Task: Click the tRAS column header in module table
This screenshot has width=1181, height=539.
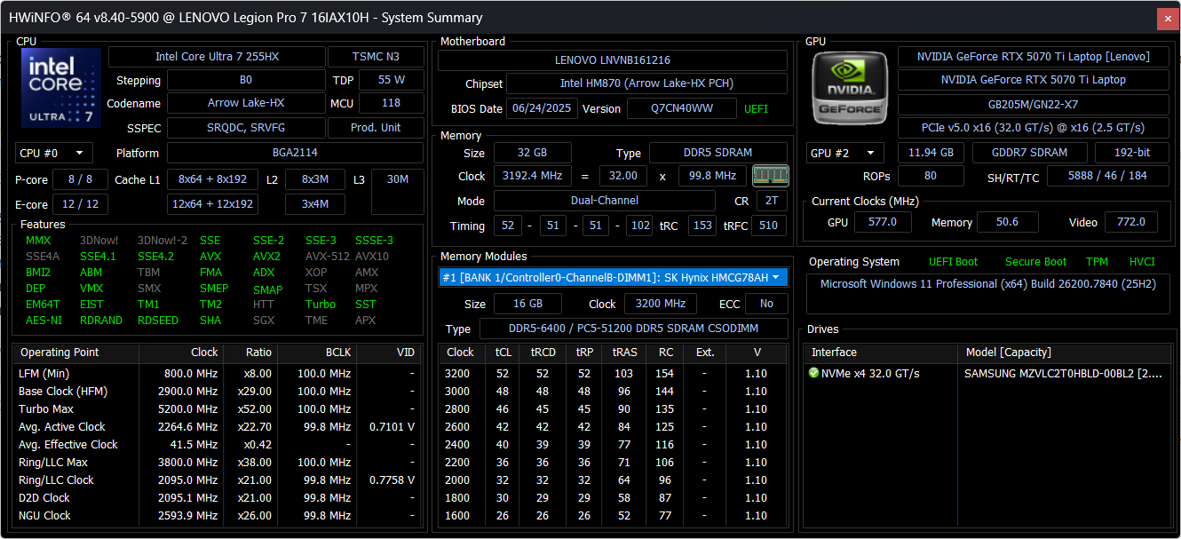Action: pyautogui.click(x=624, y=353)
